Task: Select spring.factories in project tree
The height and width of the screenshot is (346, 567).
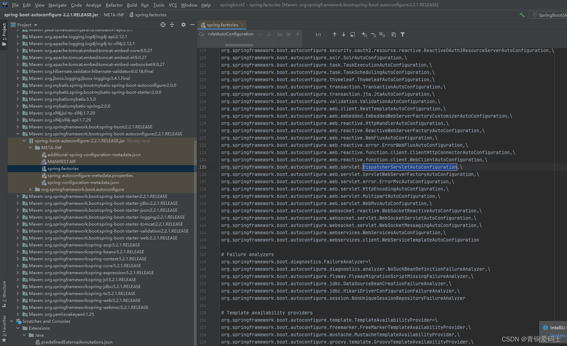Action: 63,168
